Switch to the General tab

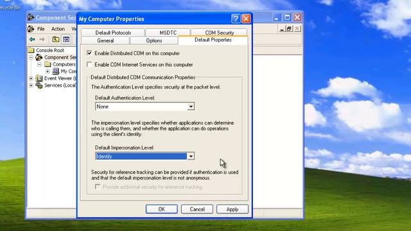(105, 40)
